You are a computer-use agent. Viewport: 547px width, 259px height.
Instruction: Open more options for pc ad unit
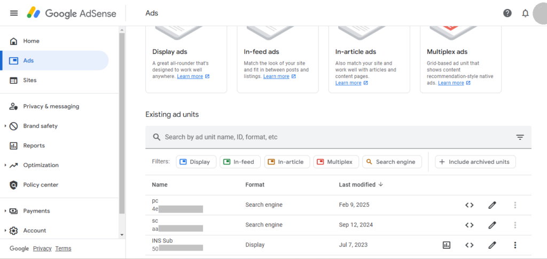click(515, 205)
